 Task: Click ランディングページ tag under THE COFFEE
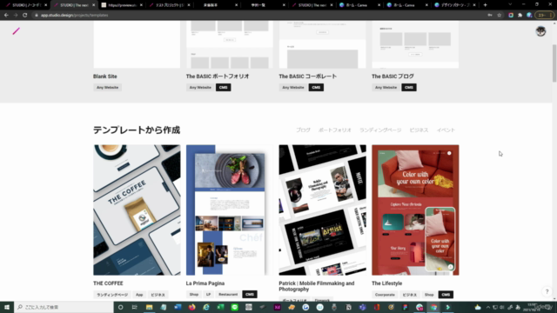(x=112, y=295)
